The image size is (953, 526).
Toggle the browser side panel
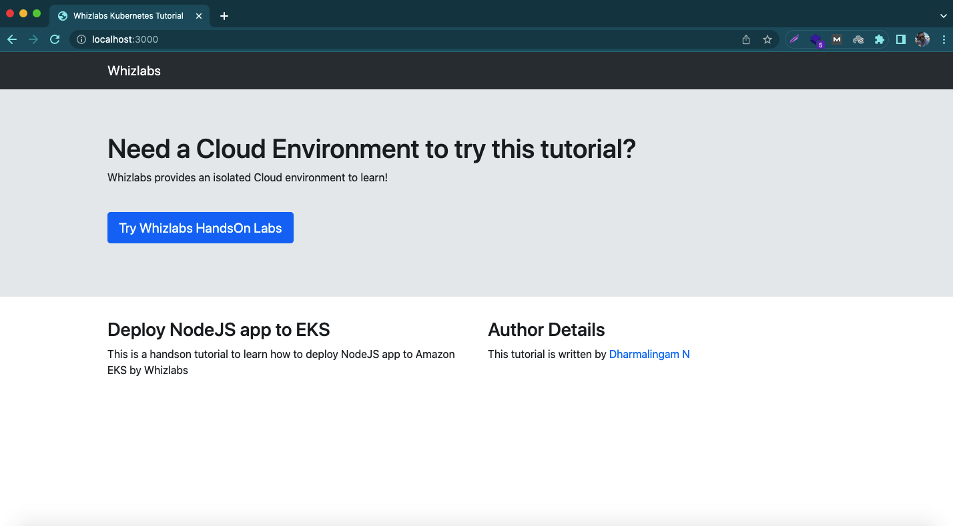[x=901, y=39]
